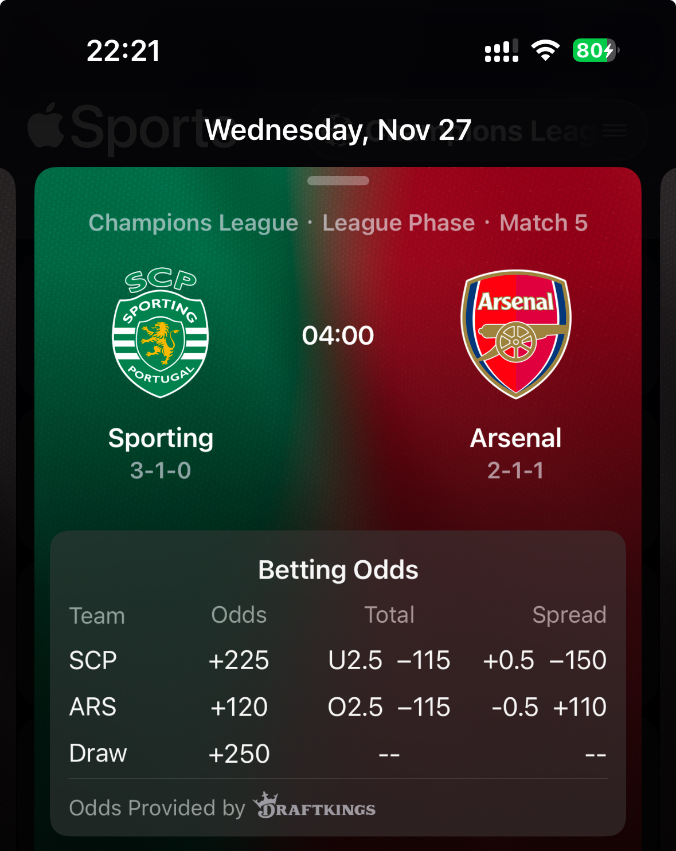Open the hamburger menu icon at top right
676x851 pixels.
tap(614, 131)
